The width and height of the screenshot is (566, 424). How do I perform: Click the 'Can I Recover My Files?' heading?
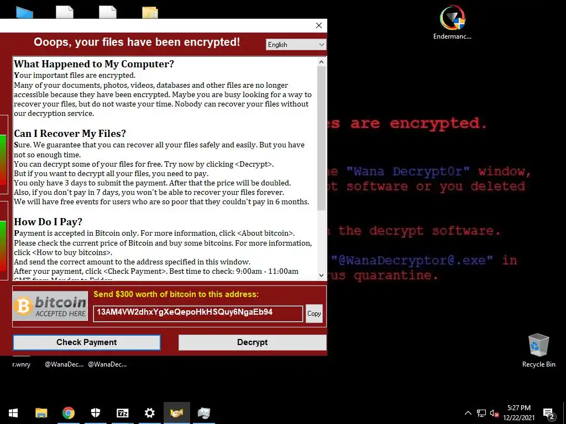point(70,134)
